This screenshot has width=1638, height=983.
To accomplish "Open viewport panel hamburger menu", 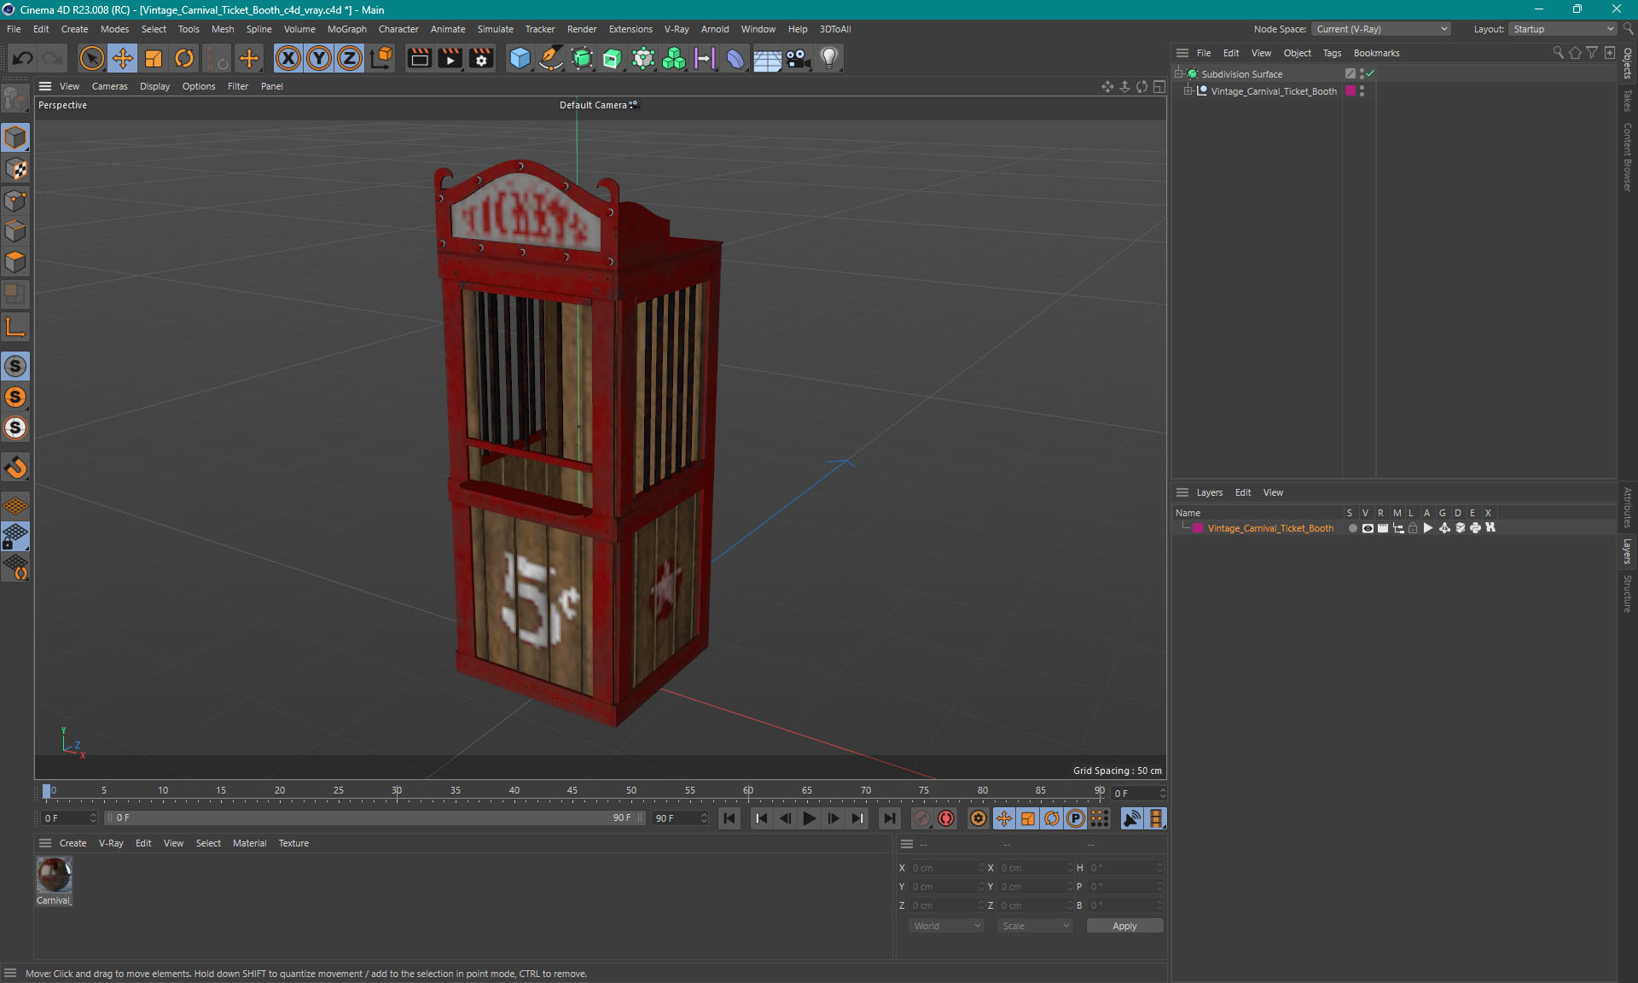I will click(x=45, y=86).
